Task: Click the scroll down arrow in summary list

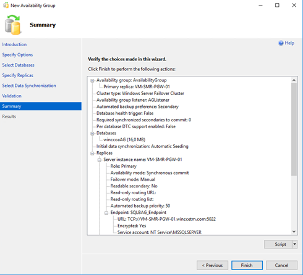Action: (294, 231)
